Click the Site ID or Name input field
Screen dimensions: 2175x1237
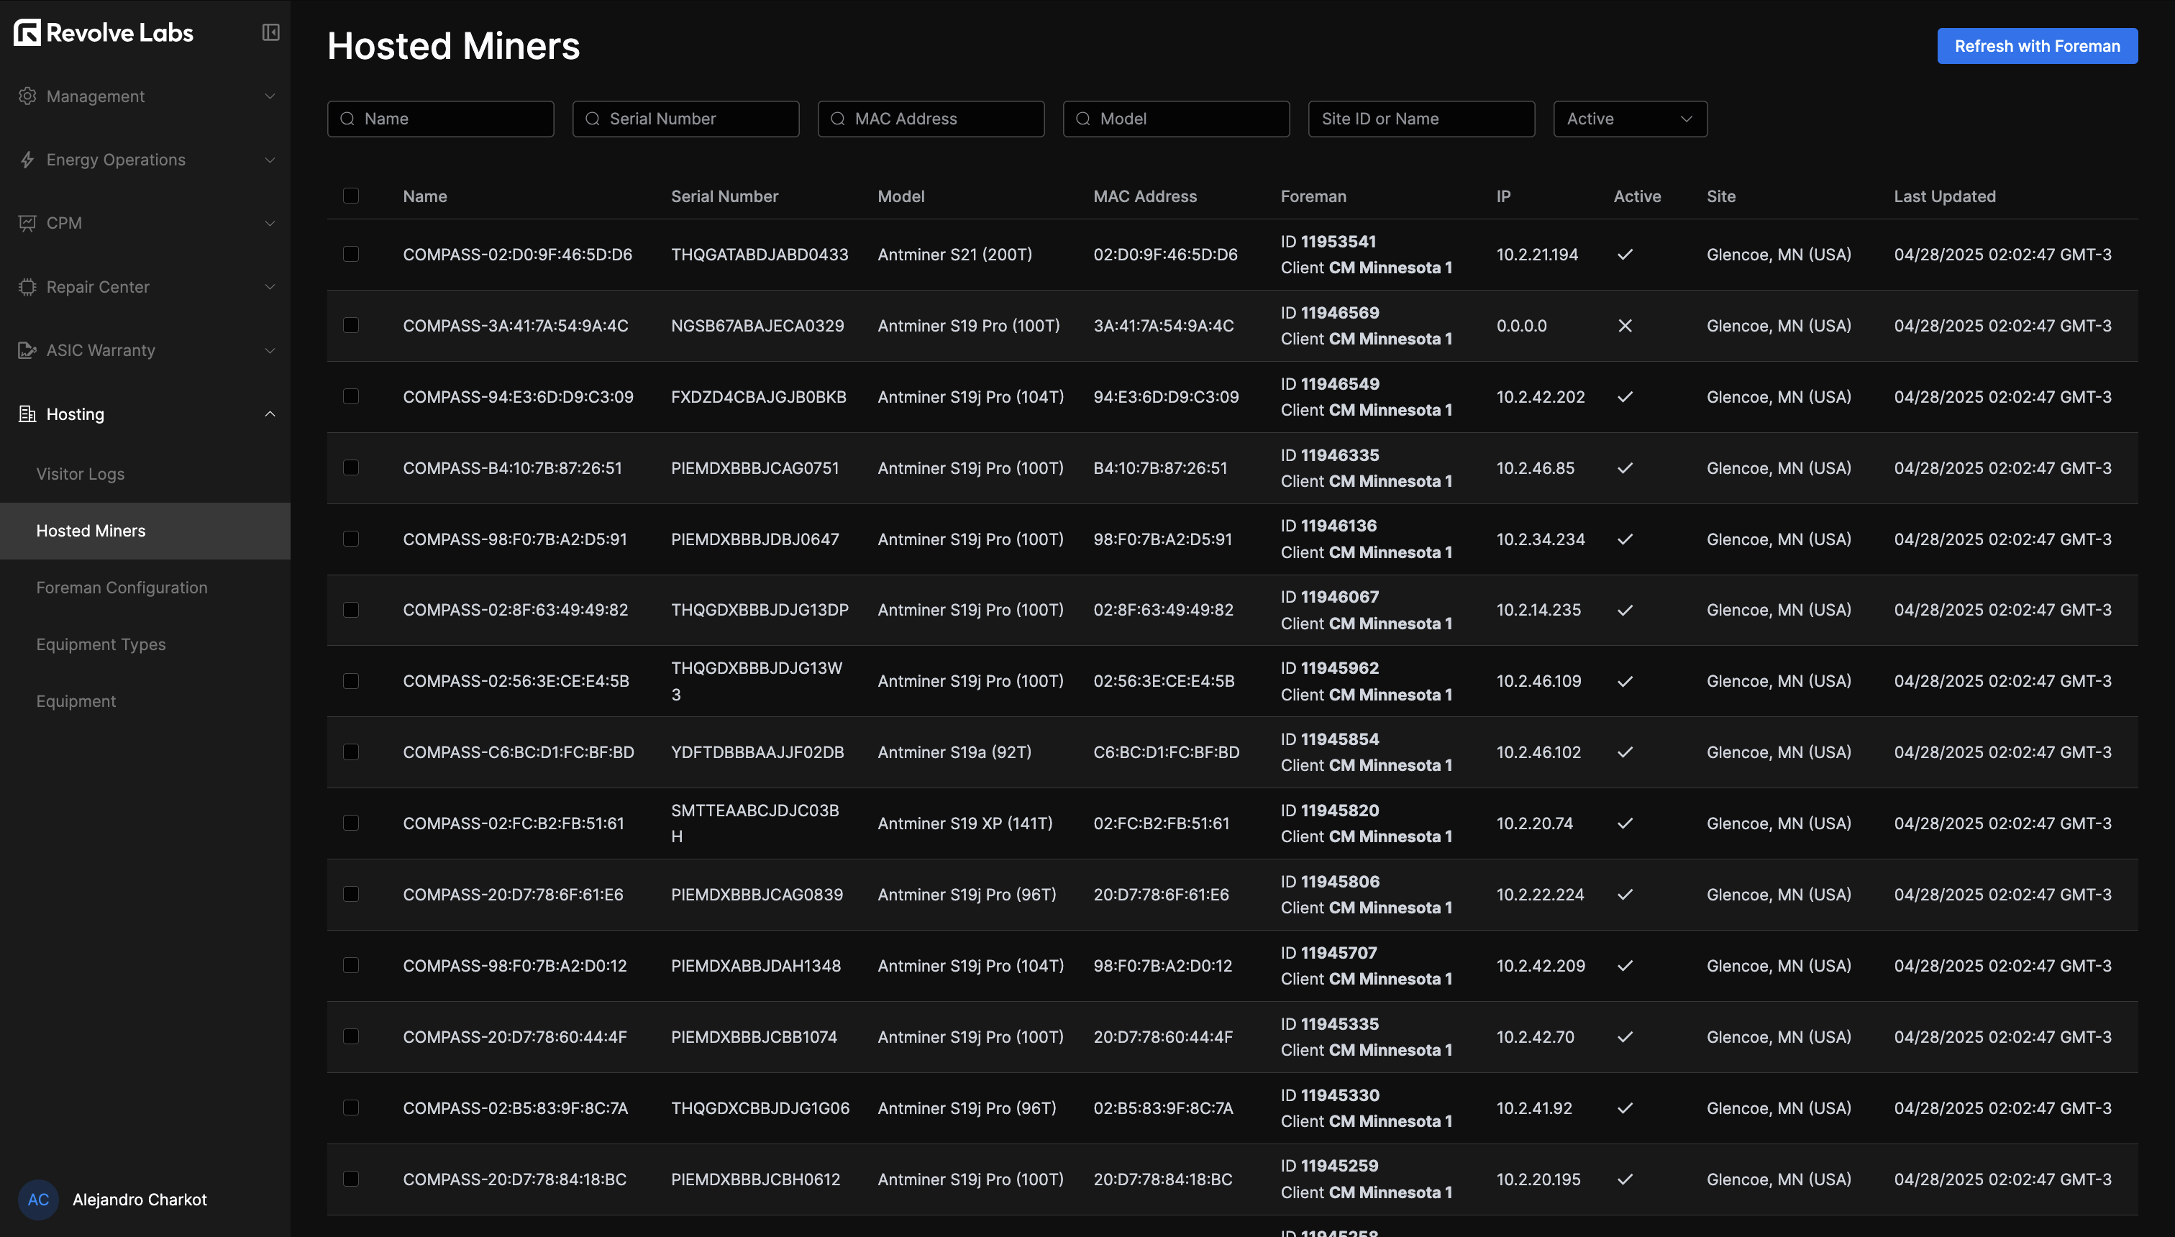1421,118
